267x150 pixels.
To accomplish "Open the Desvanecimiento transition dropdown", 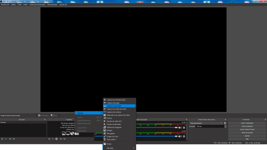I will (x=206, y=123).
